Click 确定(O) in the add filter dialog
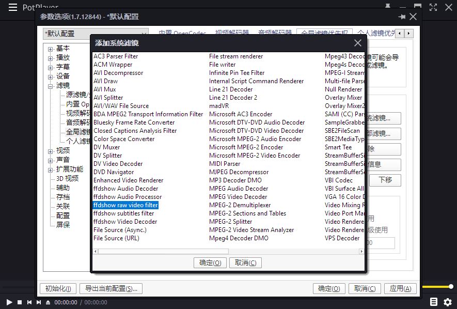 tap(210, 263)
